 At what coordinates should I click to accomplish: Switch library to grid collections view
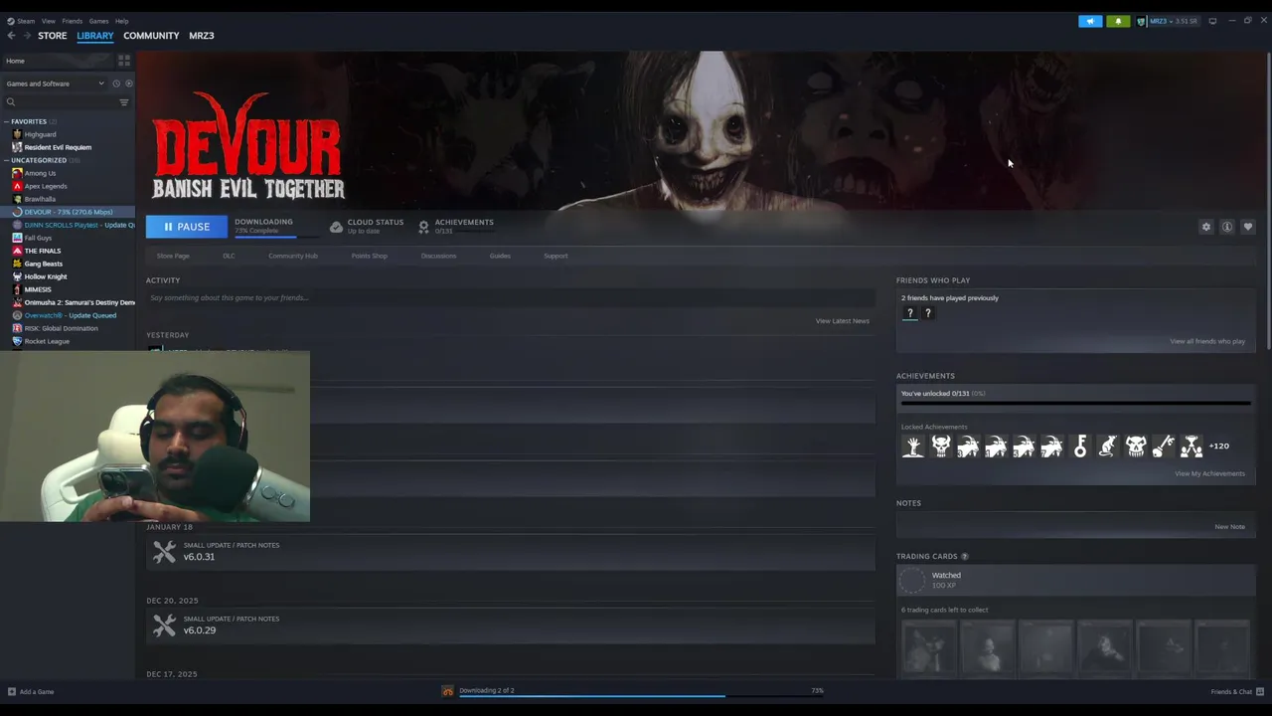pos(124,61)
